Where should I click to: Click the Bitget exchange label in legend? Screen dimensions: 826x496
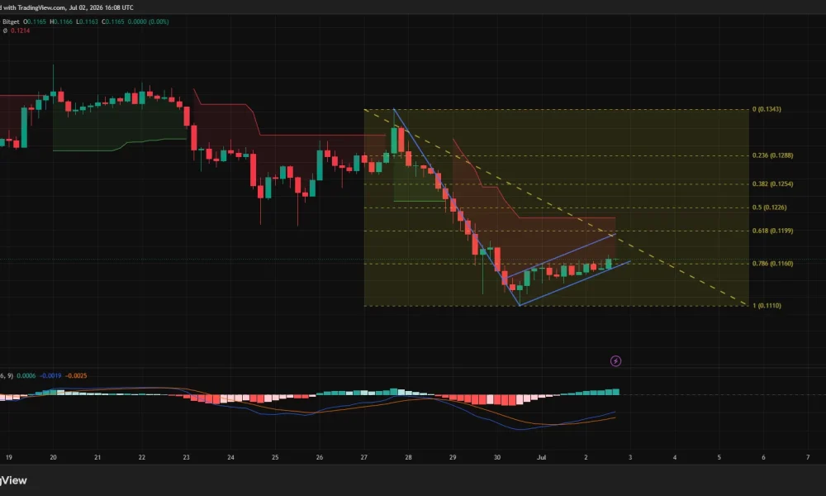[x=11, y=21]
